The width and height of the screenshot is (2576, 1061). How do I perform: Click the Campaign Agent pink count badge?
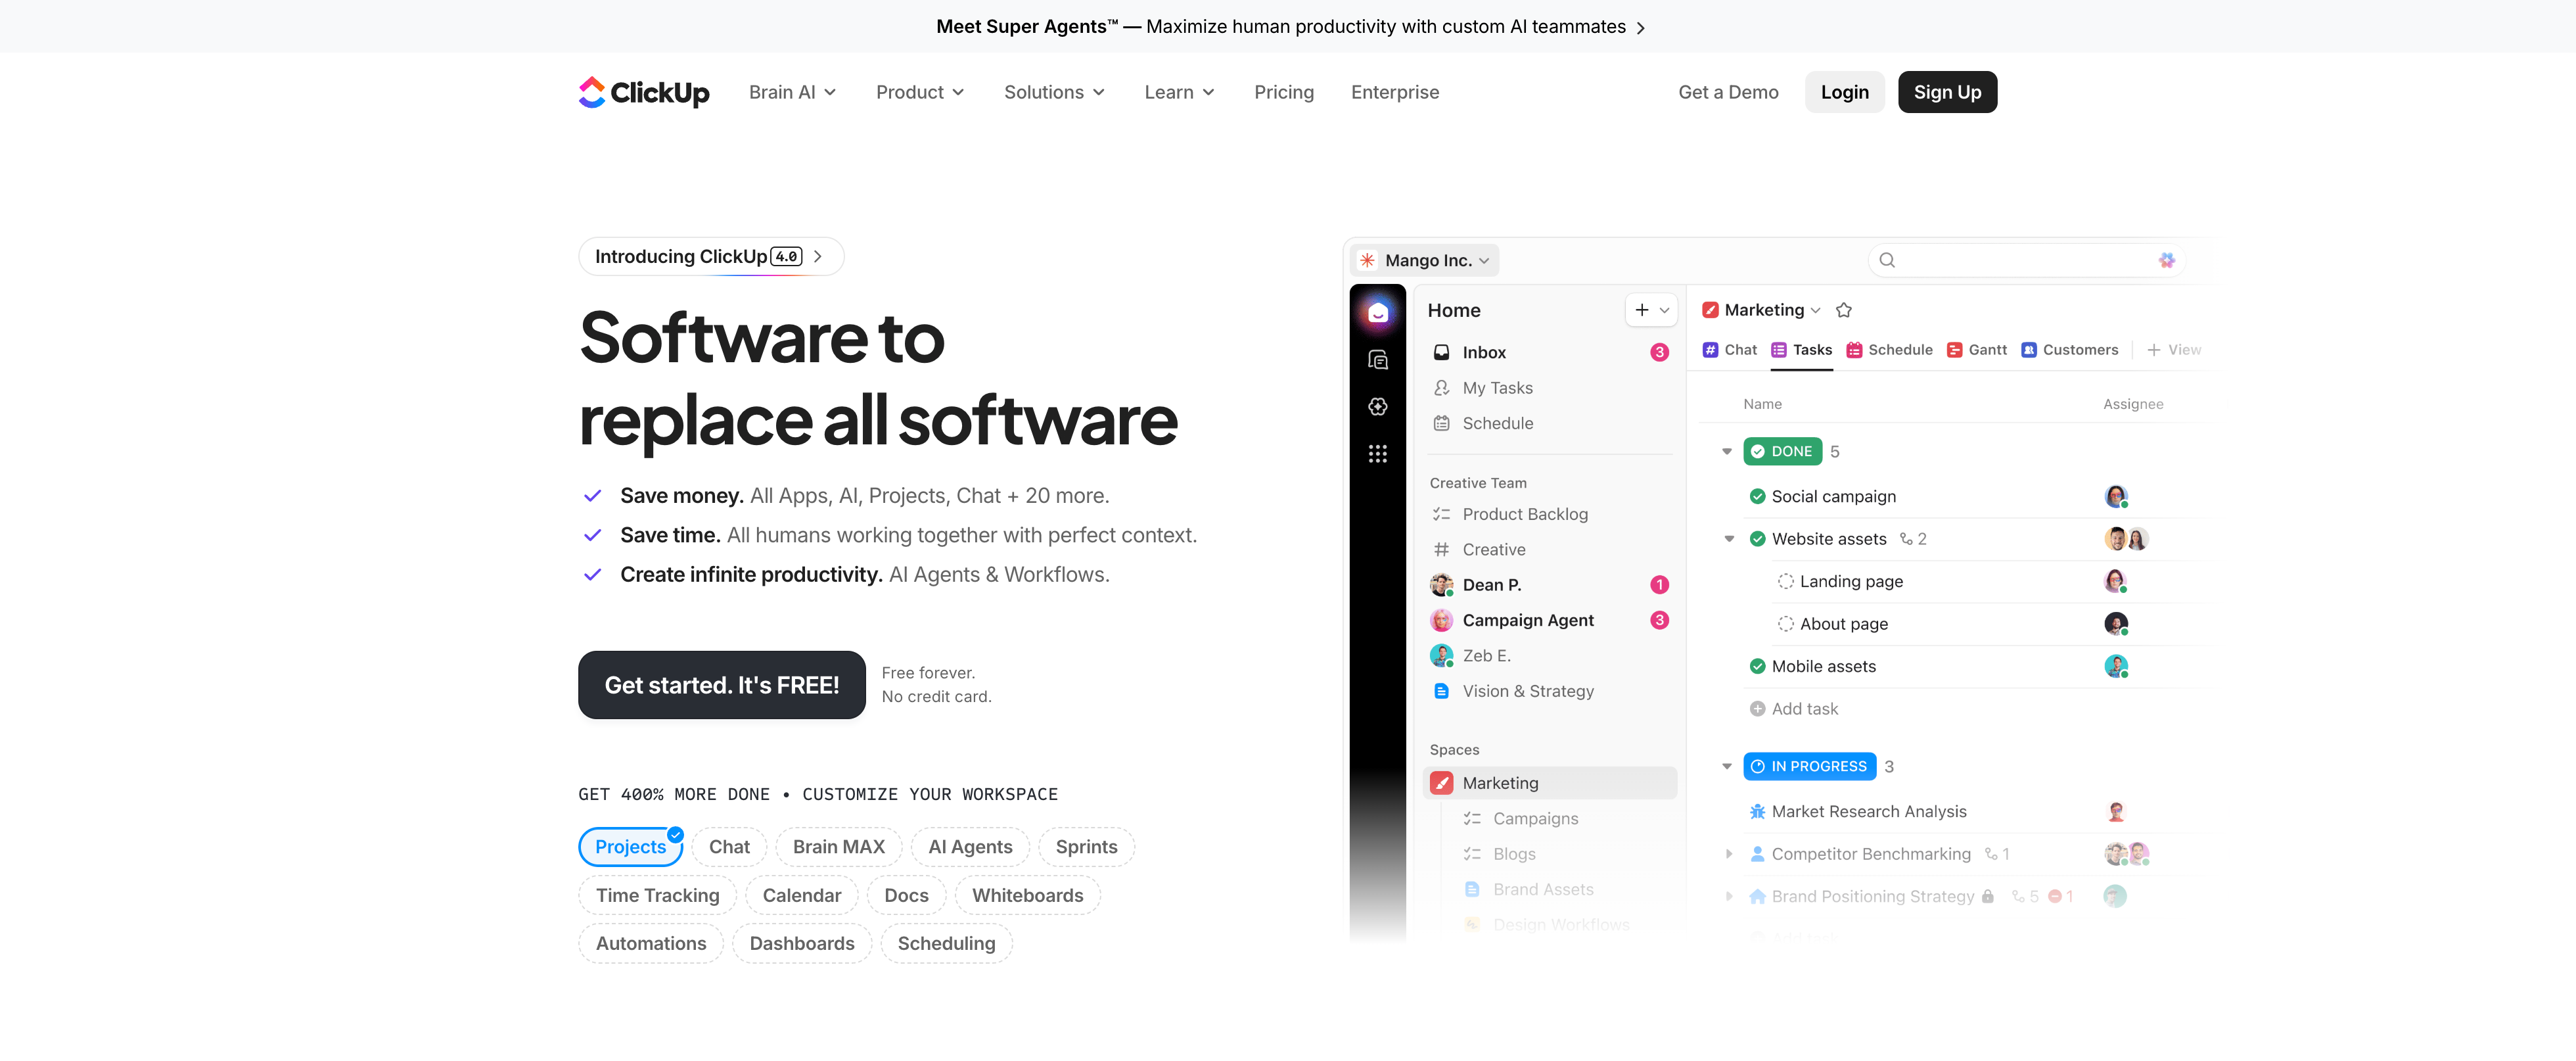(x=1659, y=620)
